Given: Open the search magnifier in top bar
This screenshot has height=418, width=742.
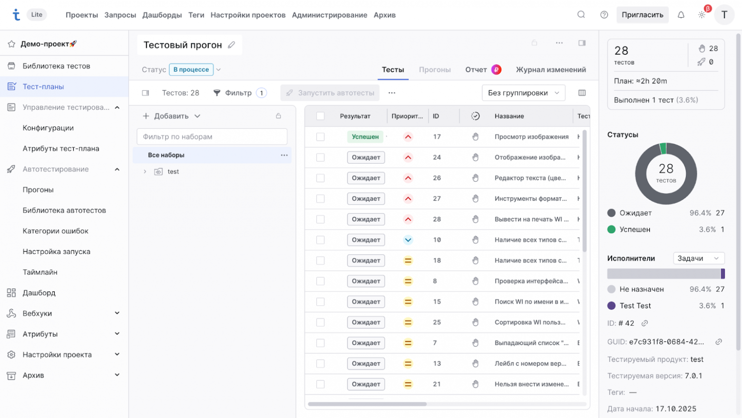Looking at the screenshot, I should tap(581, 15).
